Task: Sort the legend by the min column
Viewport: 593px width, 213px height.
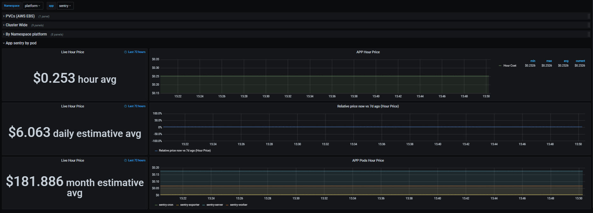Action: [533, 61]
